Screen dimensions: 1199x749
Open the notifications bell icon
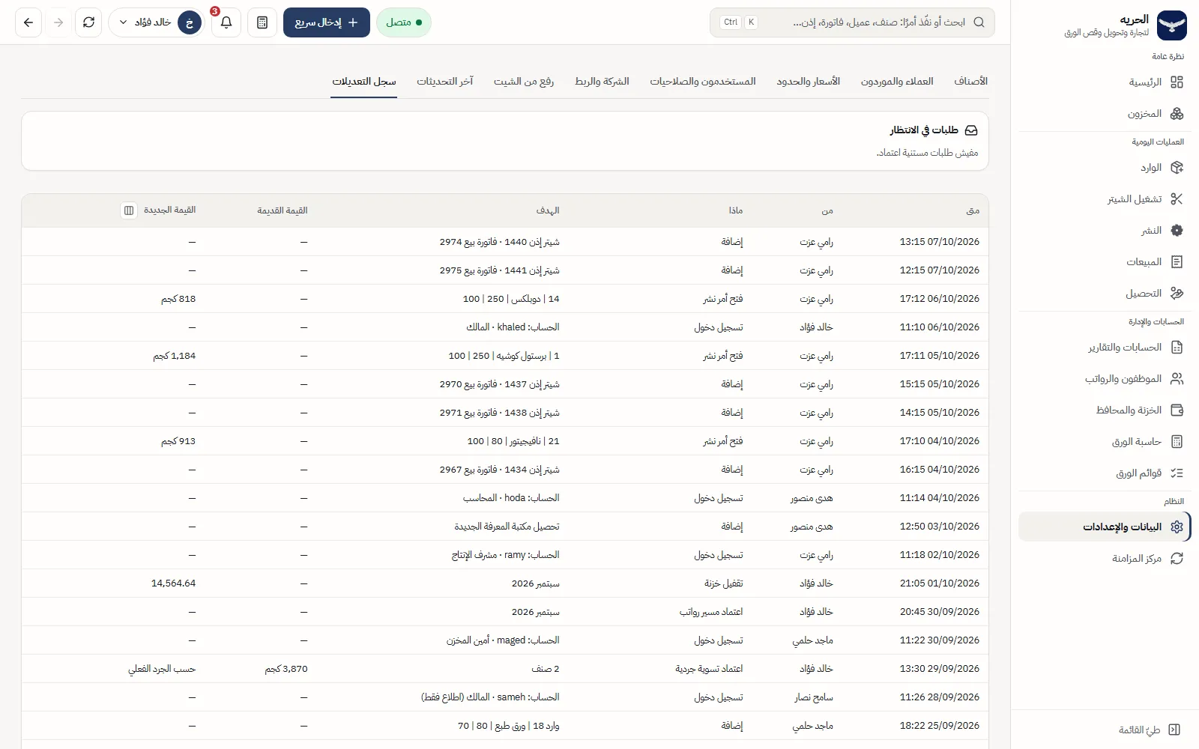[226, 22]
